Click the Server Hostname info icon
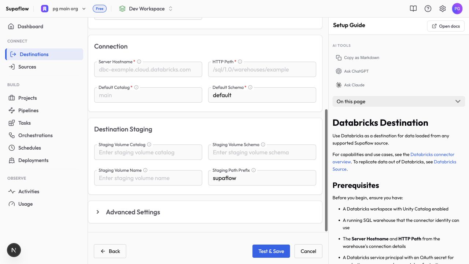This screenshot has height=264, width=469. 139,62
